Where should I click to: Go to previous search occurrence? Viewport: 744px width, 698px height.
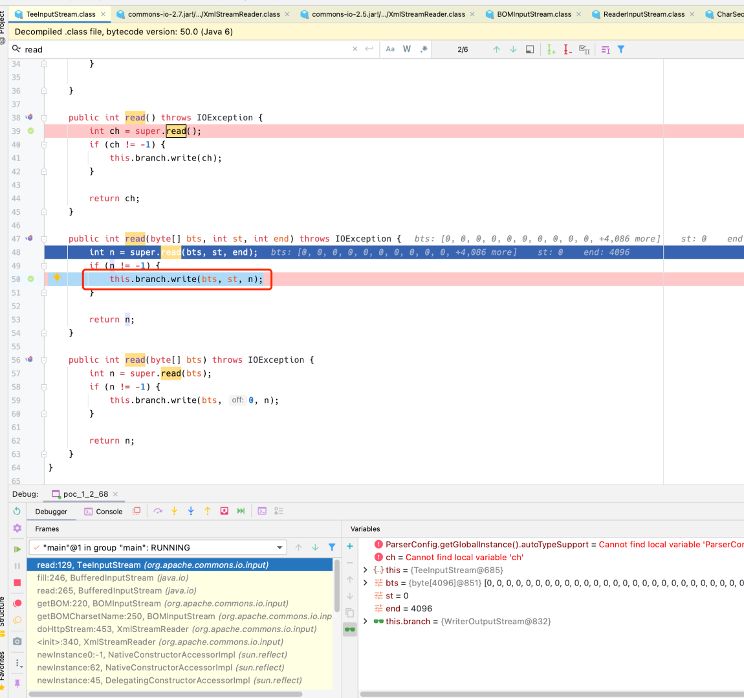(x=496, y=49)
